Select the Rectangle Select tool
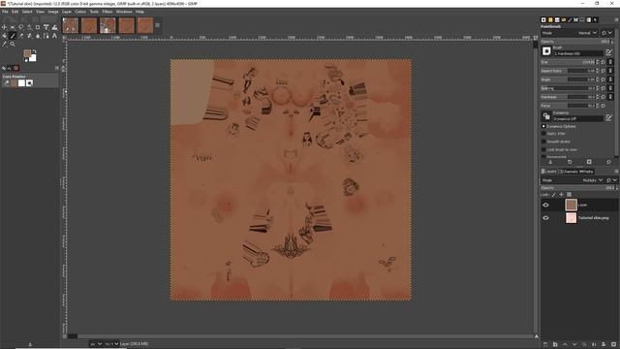Image resolution: width=620 pixels, height=349 pixels. [x=13, y=27]
